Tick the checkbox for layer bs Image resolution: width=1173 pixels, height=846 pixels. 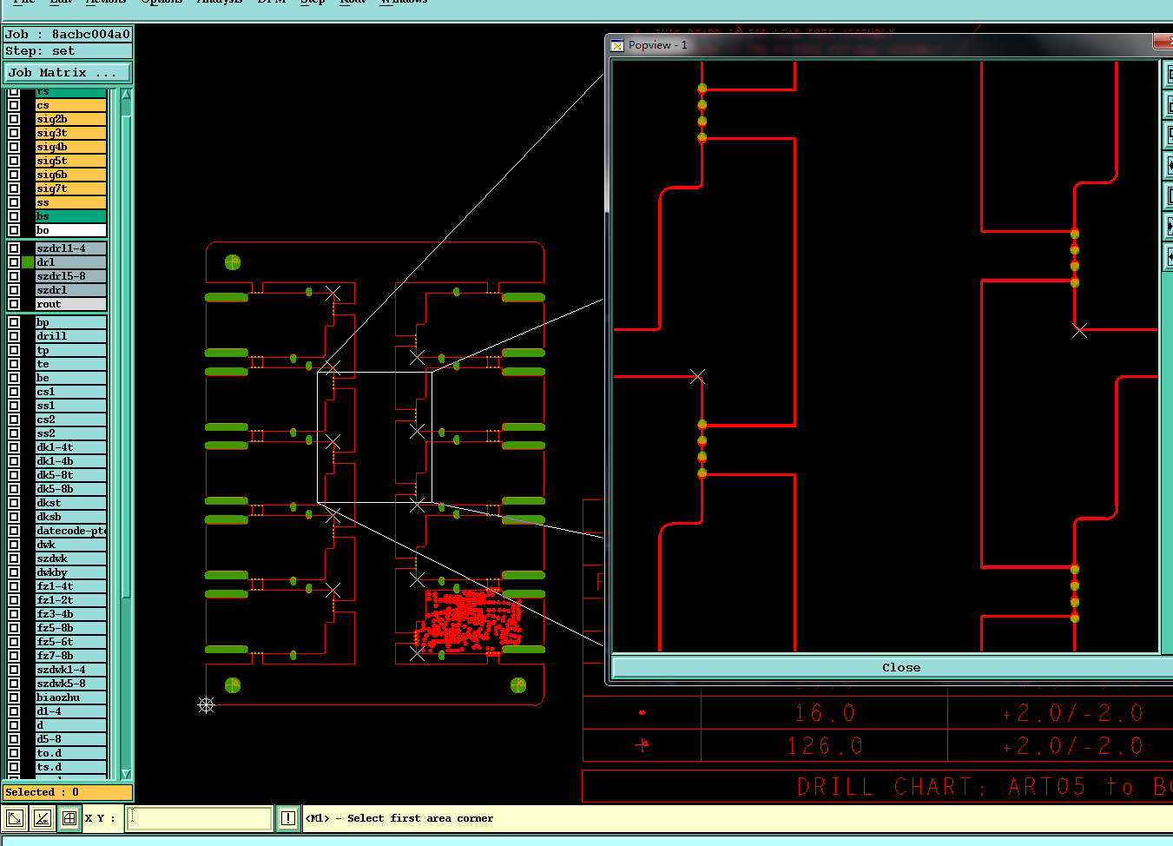click(14, 216)
